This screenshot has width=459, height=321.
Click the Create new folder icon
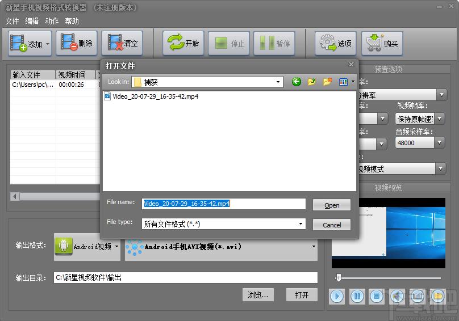point(327,82)
